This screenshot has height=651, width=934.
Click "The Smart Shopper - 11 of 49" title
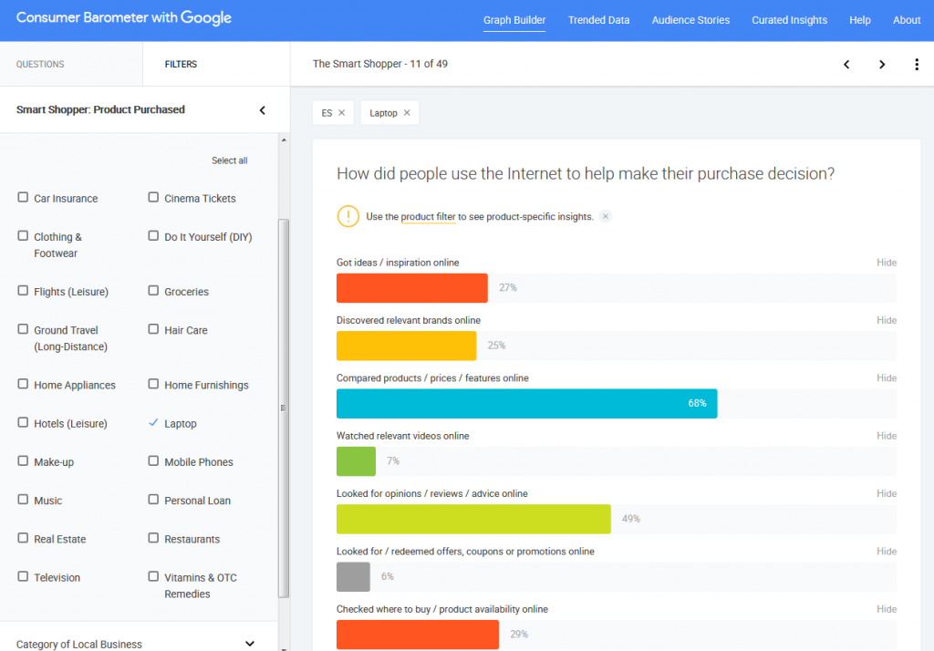pos(380,64)
